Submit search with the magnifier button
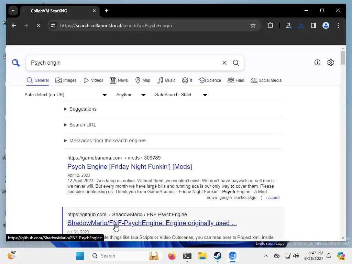Viewport: 352px width, 264px height. [x=236, y=63]
